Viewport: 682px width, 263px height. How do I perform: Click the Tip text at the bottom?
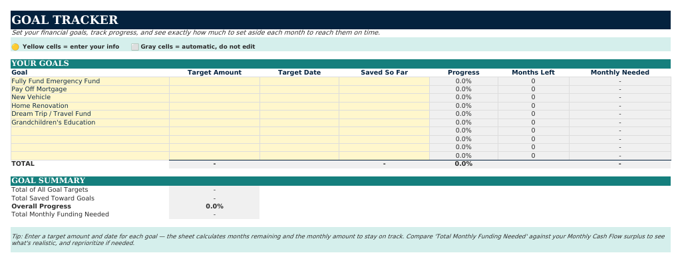pos(338,240)
